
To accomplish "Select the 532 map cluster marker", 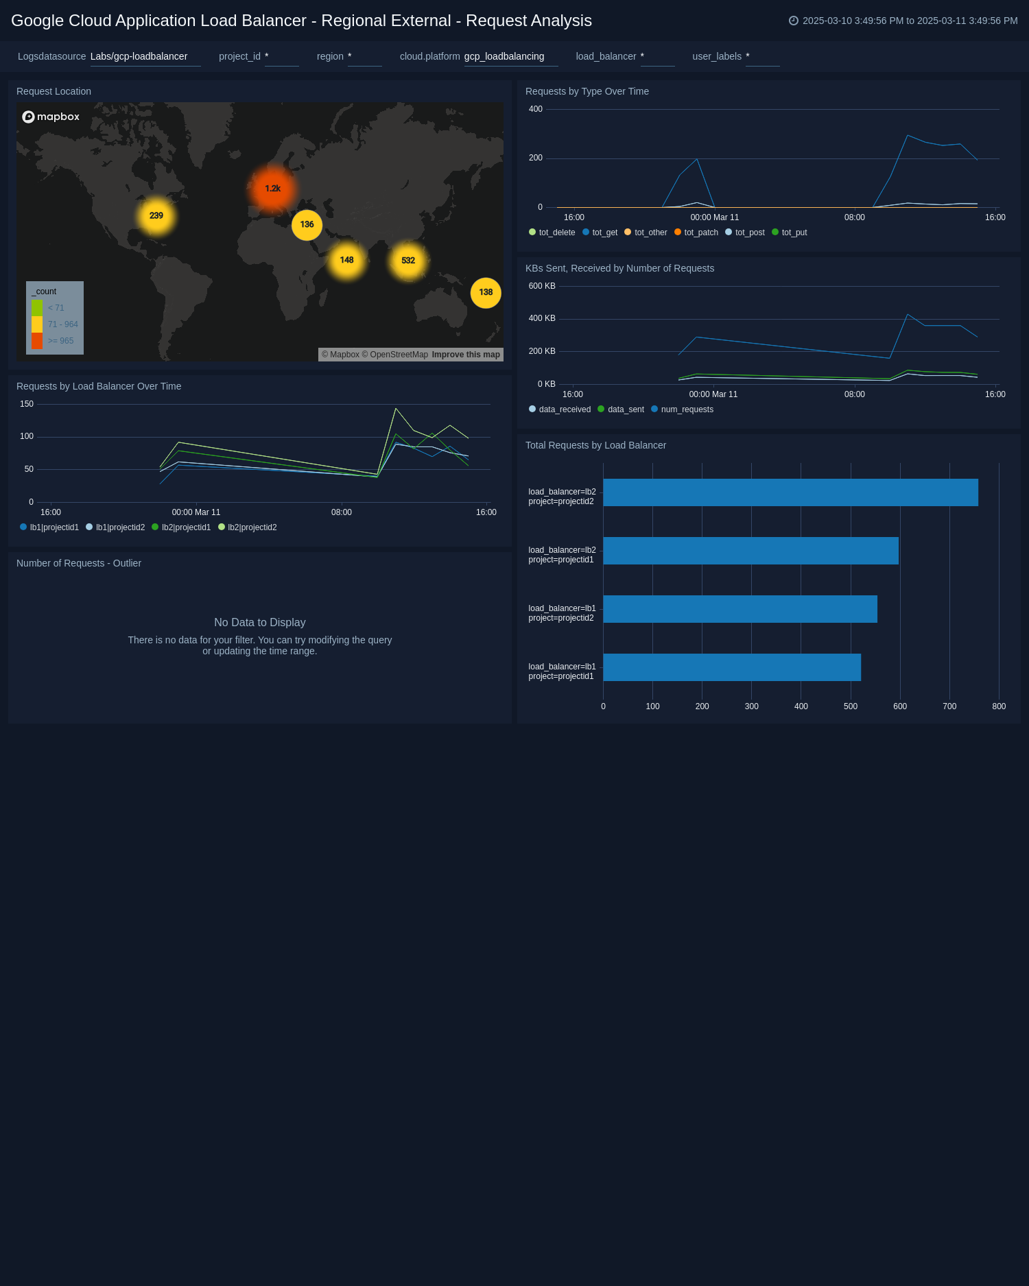I will point(408,261).
